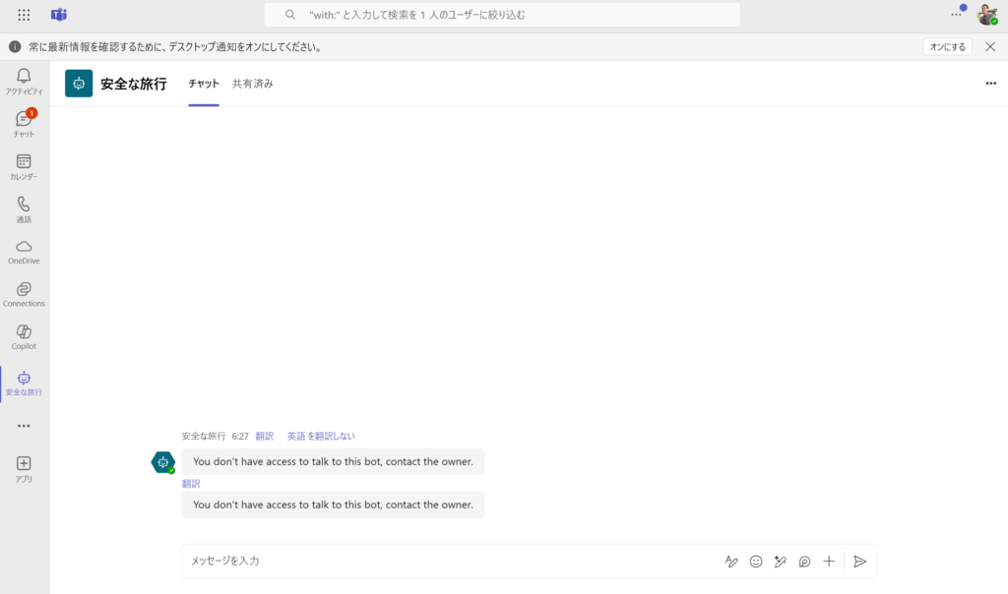Open chat more options ellipsis at top right
The width and height of the screenshot is (1008, 594).
click(x=990, y=84)
